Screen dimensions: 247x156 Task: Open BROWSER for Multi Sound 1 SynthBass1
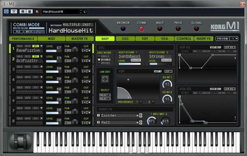point(136,60)
